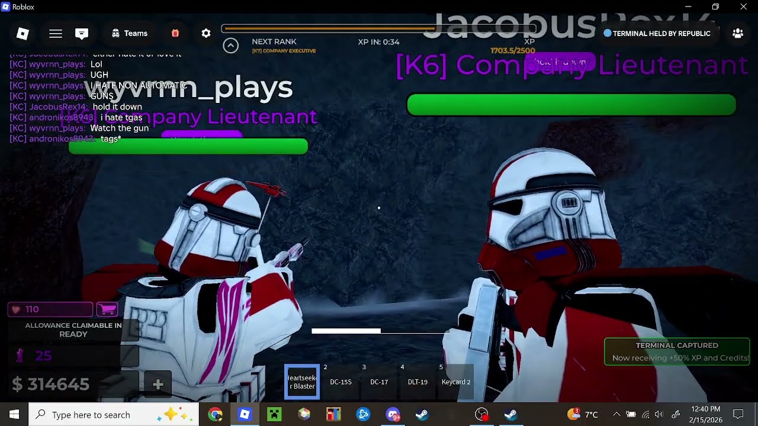The height and width of the screenshot is (426, 758).
Task: Open Discord from the taskbar
Action: pyautogui.click(x=393, y=415)
